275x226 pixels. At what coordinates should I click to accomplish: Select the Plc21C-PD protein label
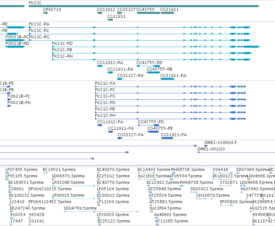(x=105, y=103)
